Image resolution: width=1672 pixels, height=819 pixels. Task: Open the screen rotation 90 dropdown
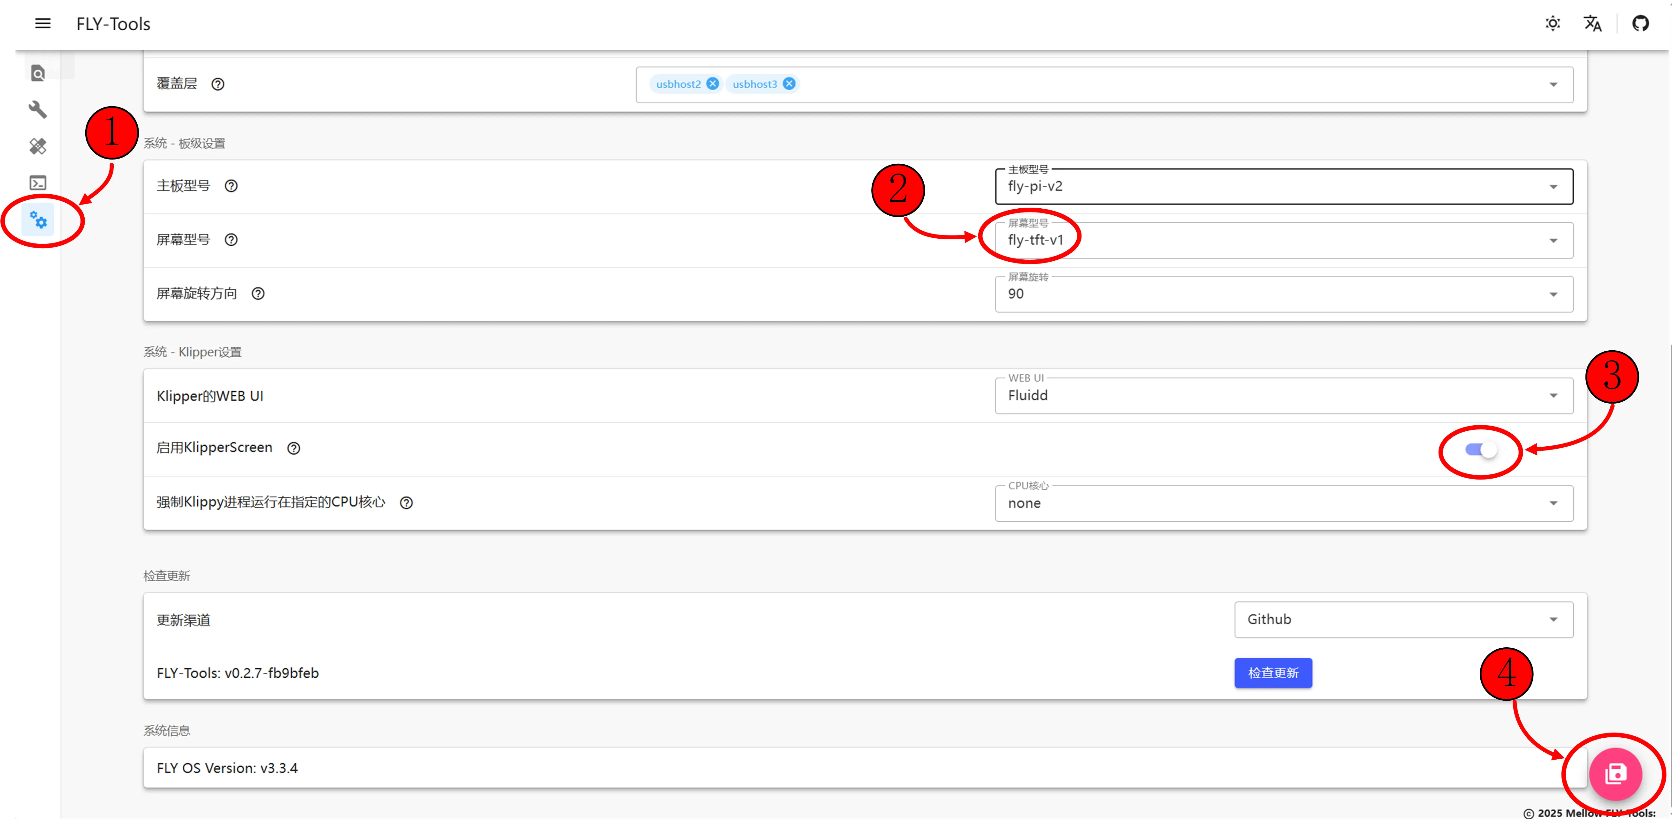click(x=1283, y=294)
